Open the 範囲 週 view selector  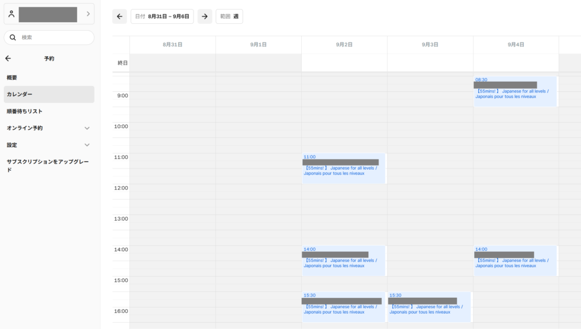(229, 16)
